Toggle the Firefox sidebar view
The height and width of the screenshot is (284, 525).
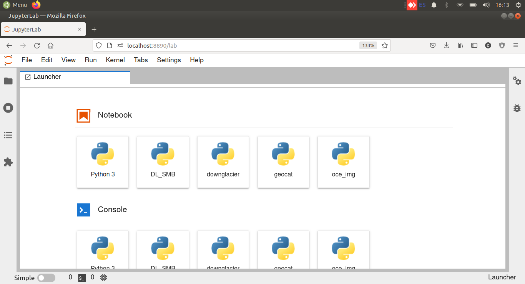pos(474,45)
